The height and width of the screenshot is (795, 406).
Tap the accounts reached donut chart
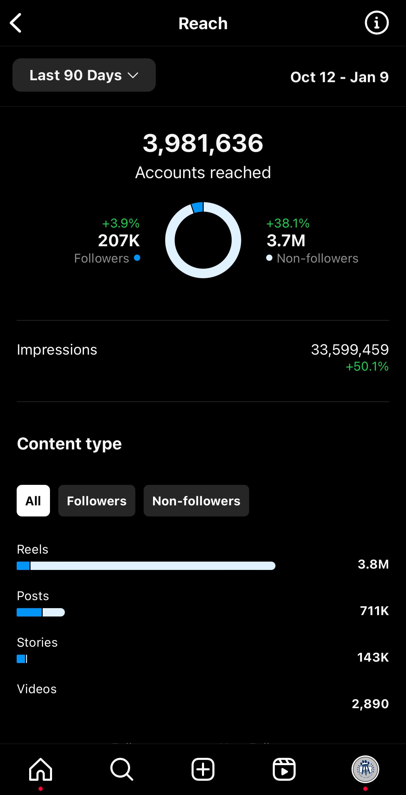tap(203, 240)
